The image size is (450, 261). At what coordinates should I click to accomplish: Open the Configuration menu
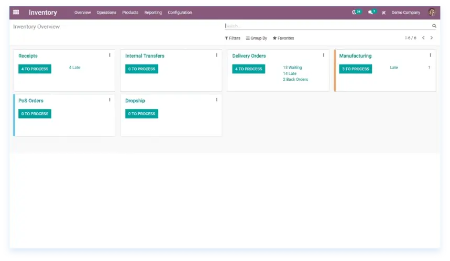[x=180, y=13]
